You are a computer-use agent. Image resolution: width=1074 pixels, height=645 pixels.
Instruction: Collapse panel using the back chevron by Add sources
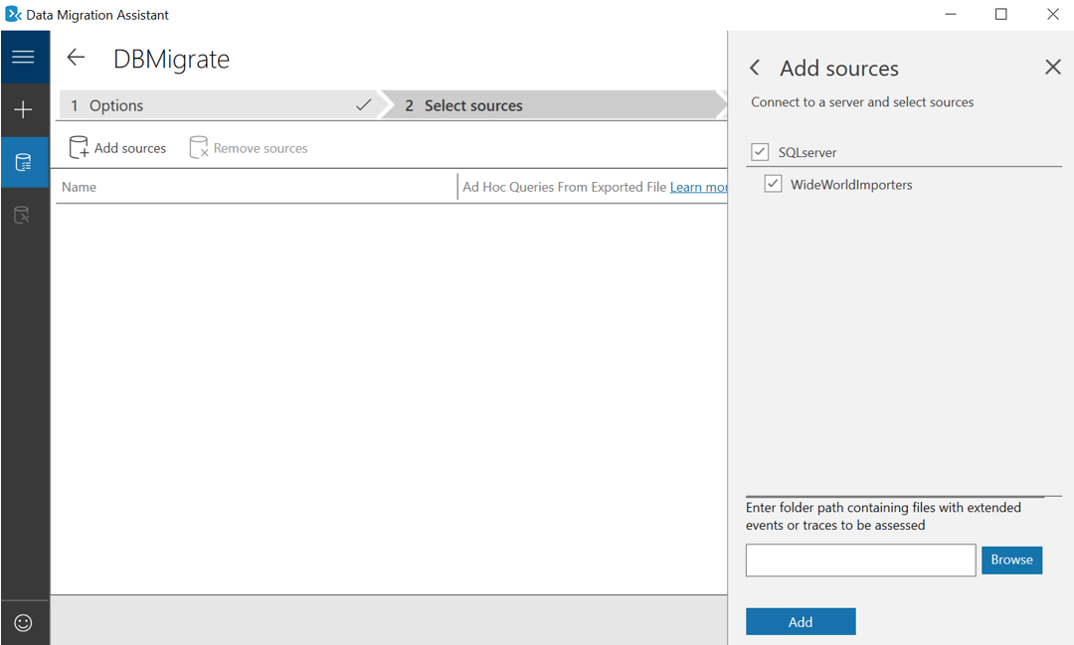[755, 68]
